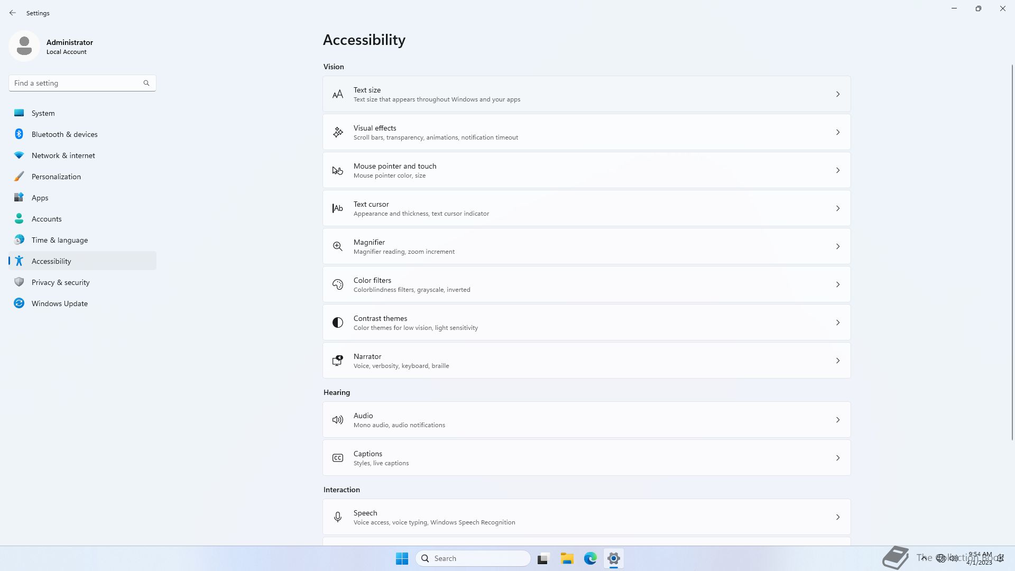Click the Network wifi icon in sidebar
Image resolution: width=1015 pixels, height=571 pixels.
(19, 155)
